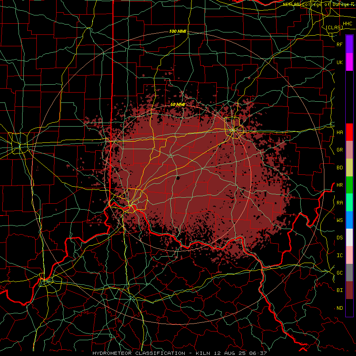Click the 'HR' legend label
This screenshot has height=356, width=356.
339,185
